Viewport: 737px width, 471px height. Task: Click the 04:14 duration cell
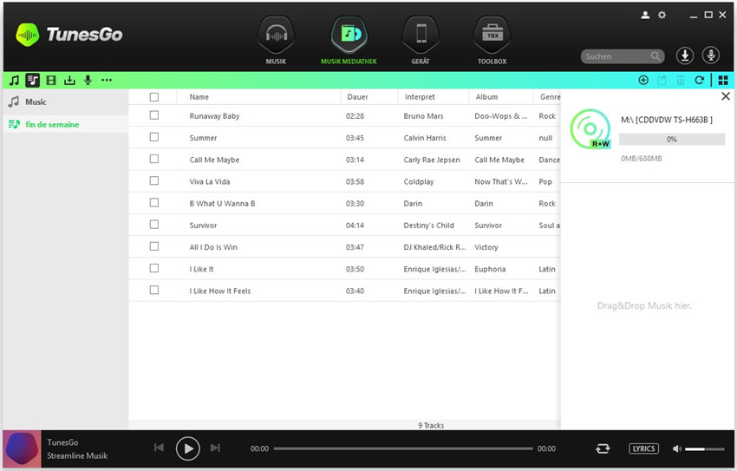[x=355, y=226]
